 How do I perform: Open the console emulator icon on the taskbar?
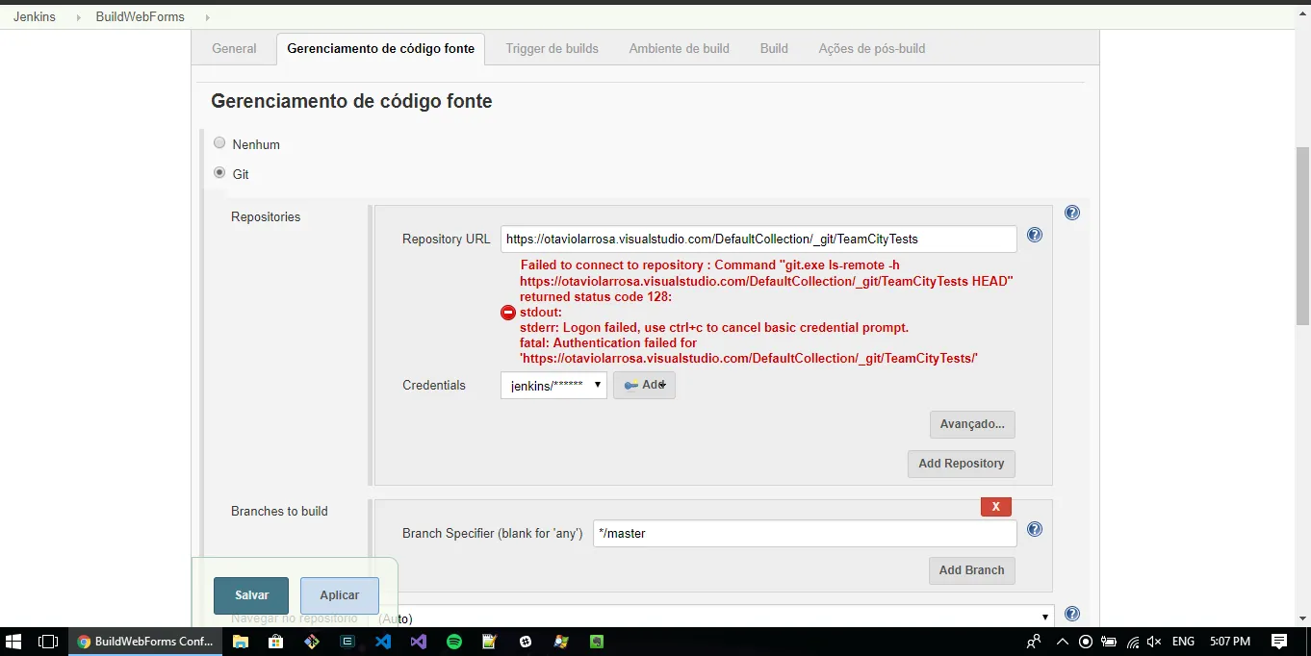pos(347,642)
